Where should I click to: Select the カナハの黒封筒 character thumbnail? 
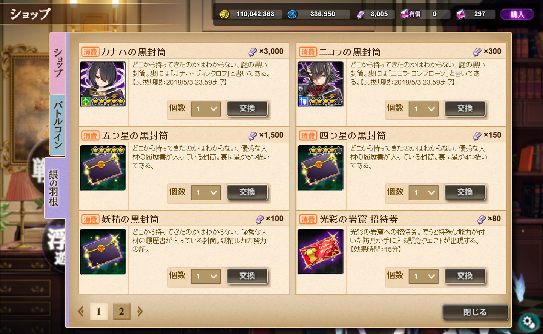103,84
